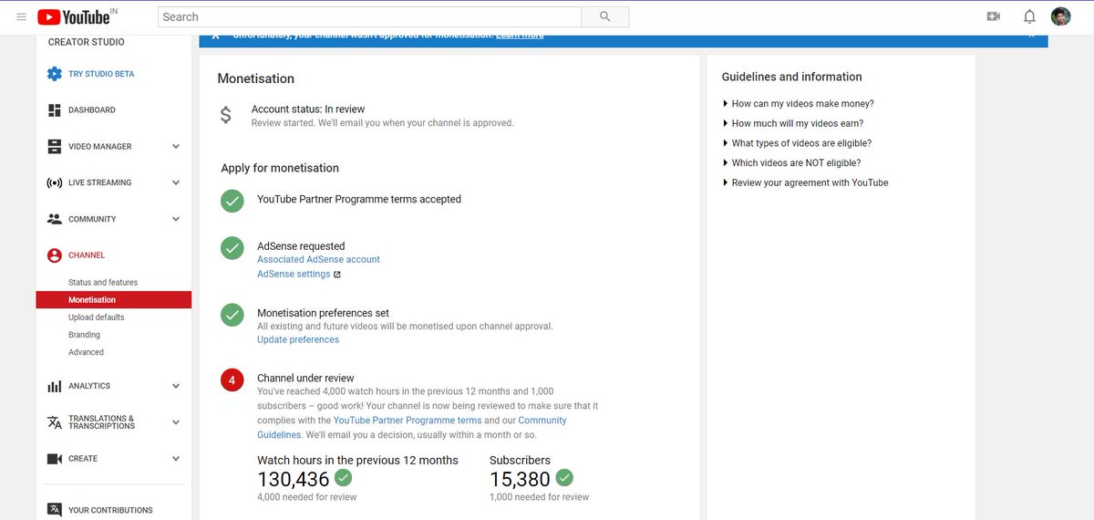Open Branding in sidebar
Screen dimensions: 1094x520
coord(84,335)
